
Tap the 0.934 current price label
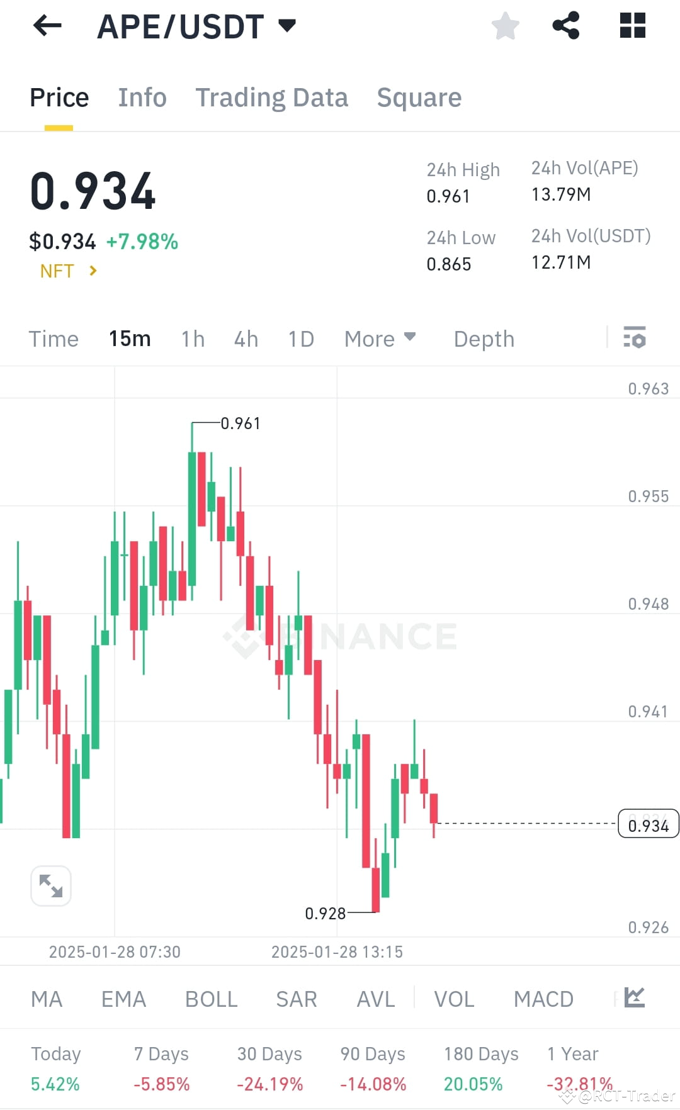point(648,824)
